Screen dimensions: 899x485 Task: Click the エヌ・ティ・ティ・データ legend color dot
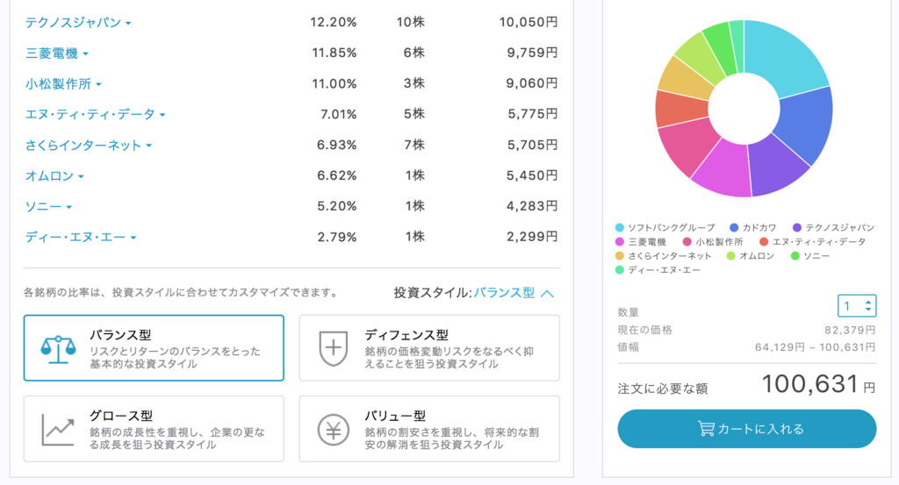(x=764, y=242)
